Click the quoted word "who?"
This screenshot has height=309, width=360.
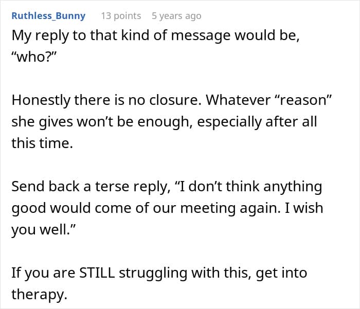(33, 58)
